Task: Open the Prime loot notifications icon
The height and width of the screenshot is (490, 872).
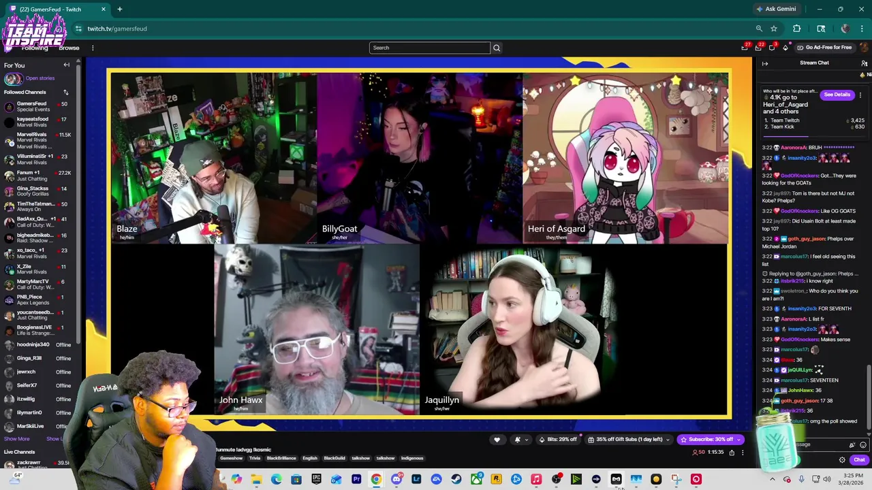Action: pyautogui.click(x=745, y=48)
